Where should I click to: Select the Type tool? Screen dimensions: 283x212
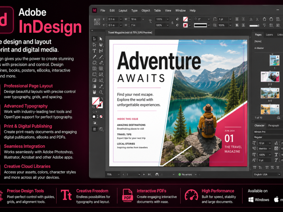coord(94,51)
